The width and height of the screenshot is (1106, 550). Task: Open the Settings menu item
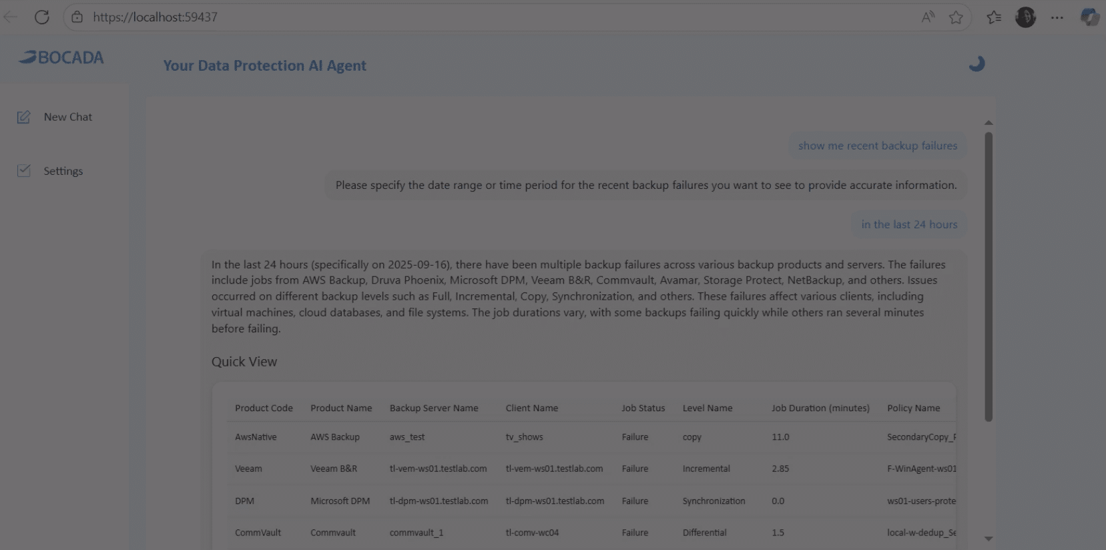[63, 171]
